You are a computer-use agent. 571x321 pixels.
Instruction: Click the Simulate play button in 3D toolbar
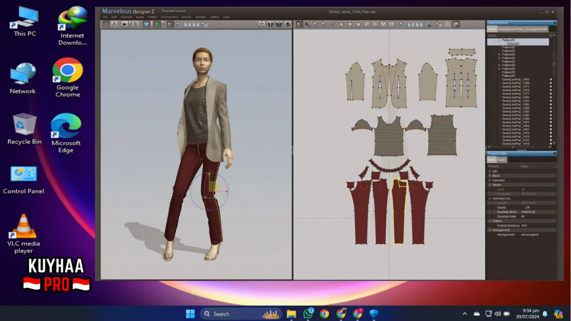[x=124, y=24]
